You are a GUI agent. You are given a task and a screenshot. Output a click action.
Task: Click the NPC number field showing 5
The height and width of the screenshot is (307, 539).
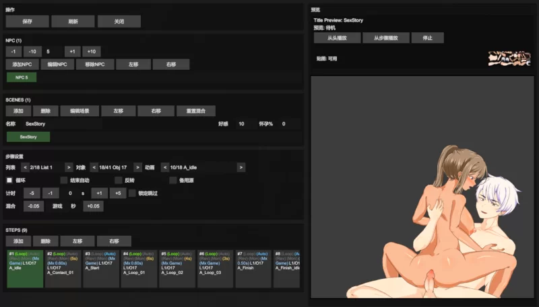[53, 52]
